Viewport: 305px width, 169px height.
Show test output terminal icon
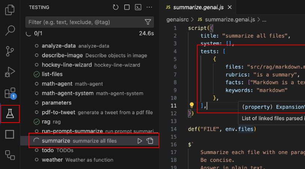[x=138, y=7]
